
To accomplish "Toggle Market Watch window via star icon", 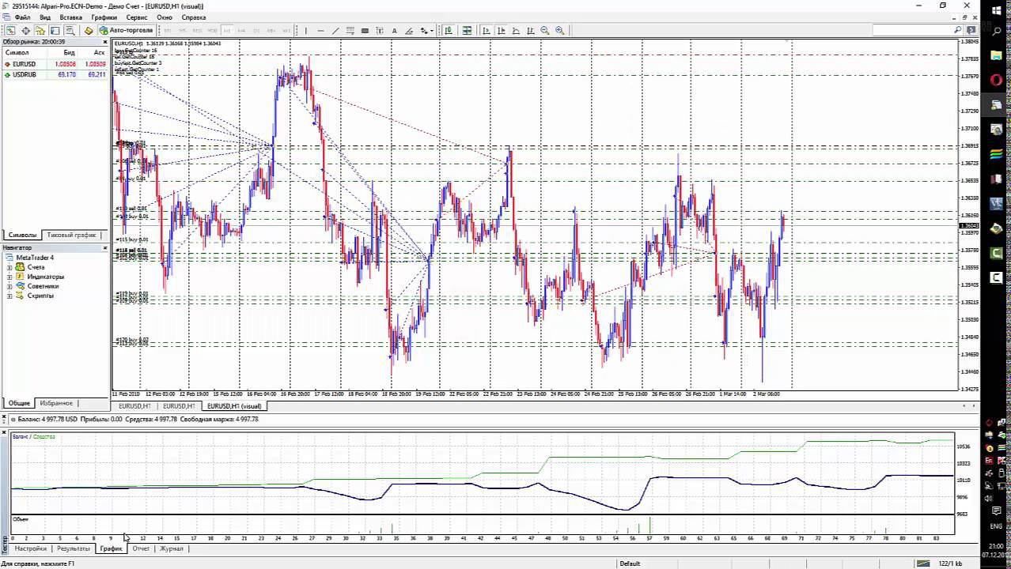I will [x=40, y=30].
